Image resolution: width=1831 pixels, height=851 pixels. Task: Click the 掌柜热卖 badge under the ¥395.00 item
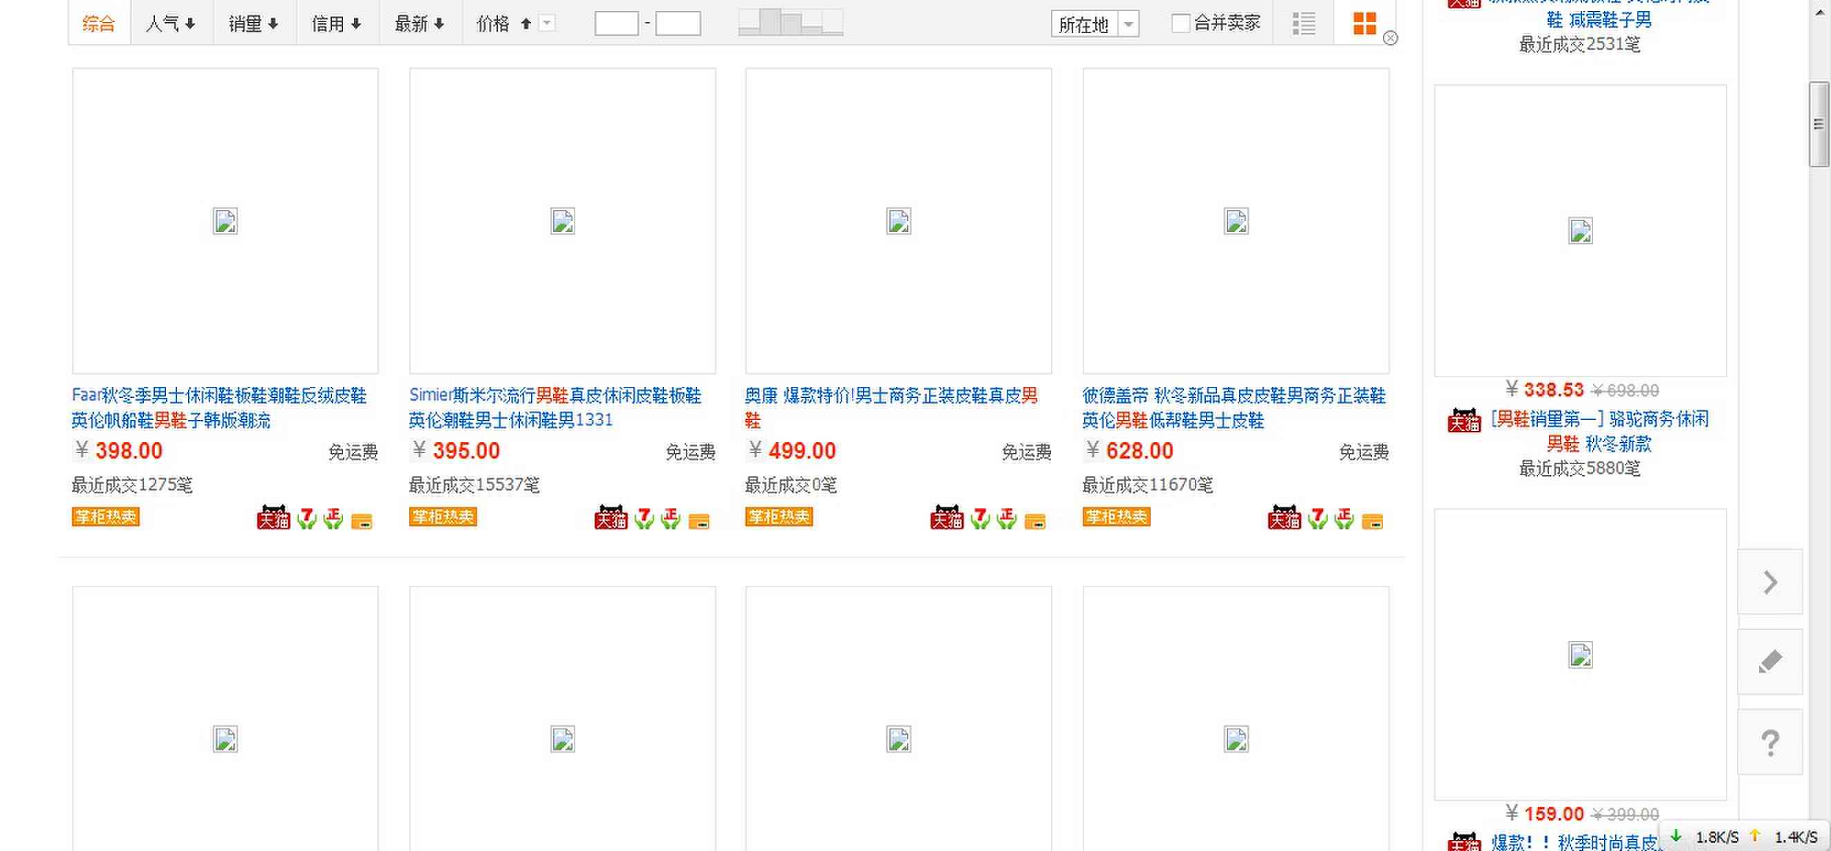point(443,517)
